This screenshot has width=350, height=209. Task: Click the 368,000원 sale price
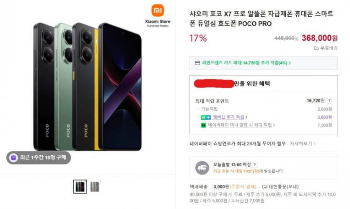pyautogui.click(x=319, y=38)
